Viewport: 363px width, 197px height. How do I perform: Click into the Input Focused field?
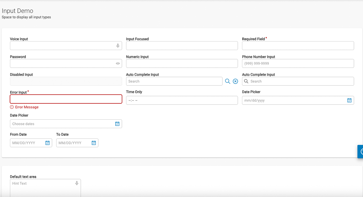[182, 46]
